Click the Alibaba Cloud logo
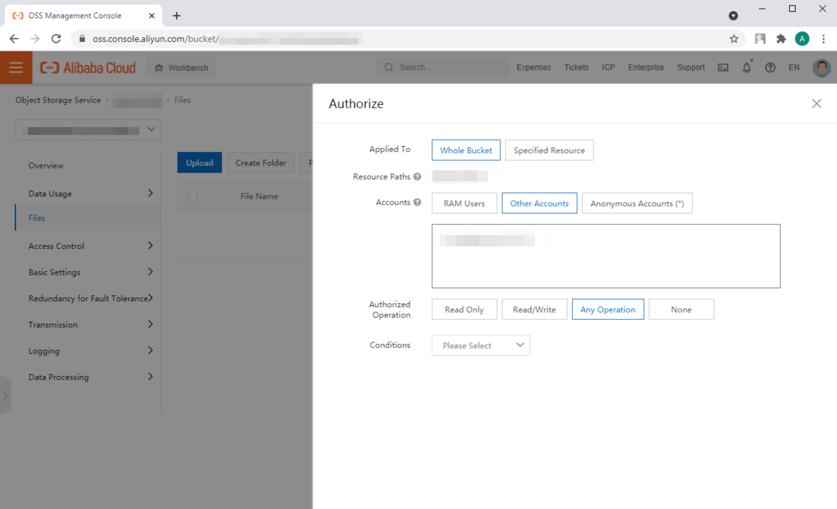The height and width of the screenshot is (509, 837). (x=88, y=67)
